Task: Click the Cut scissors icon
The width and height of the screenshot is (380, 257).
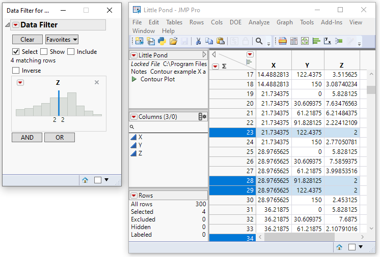Action: pos(198,41)
